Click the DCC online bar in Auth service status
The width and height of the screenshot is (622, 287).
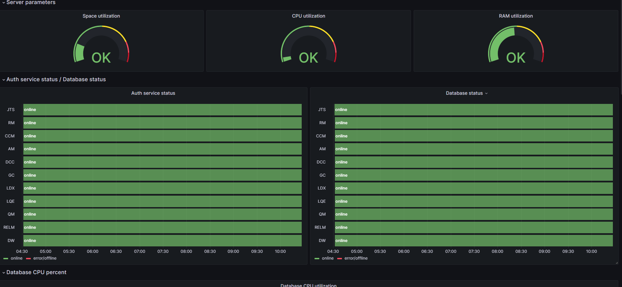[162, 162]
